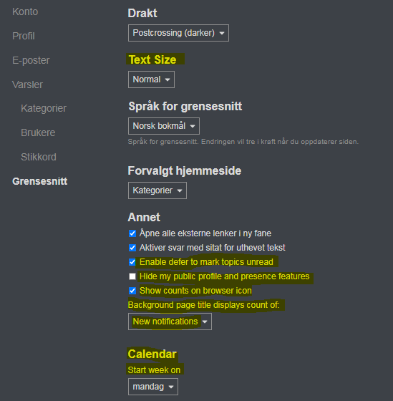
Task: Uncheck Show counts on browser icon
Action: click(132, 291)
